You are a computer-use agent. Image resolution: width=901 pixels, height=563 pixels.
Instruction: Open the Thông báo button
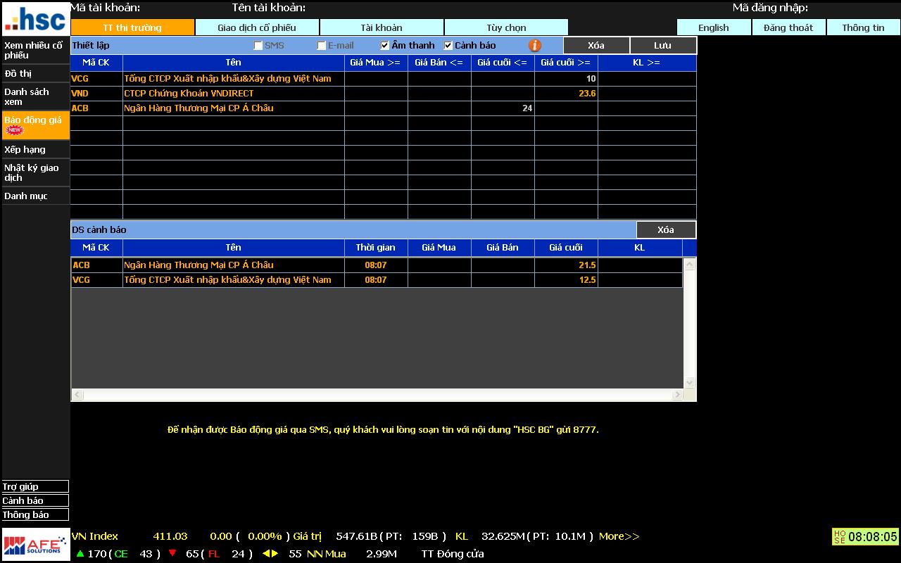[x=35, y=514]
